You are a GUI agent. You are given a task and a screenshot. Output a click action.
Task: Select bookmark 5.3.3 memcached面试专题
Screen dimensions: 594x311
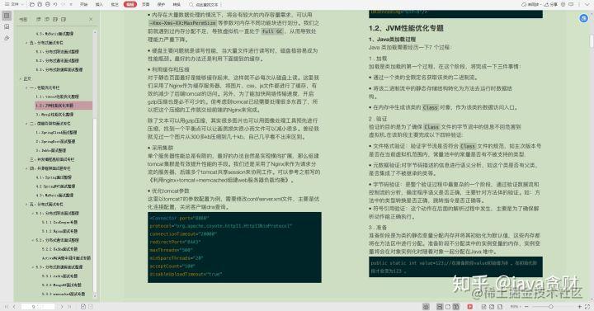tap(64, 294)
